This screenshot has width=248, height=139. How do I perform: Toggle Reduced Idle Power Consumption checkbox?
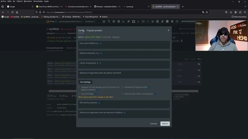[x=122, y=94]
